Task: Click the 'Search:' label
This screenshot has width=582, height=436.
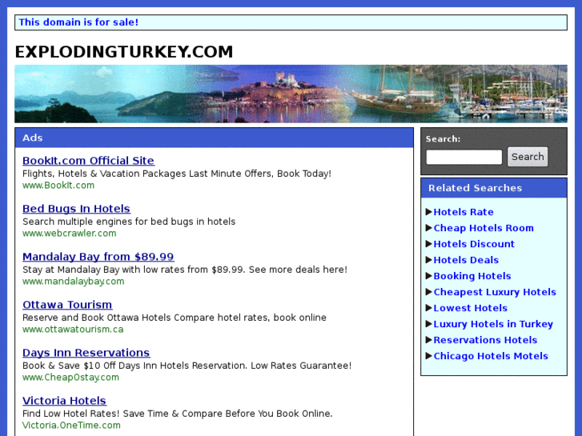Action: (443, 138)
